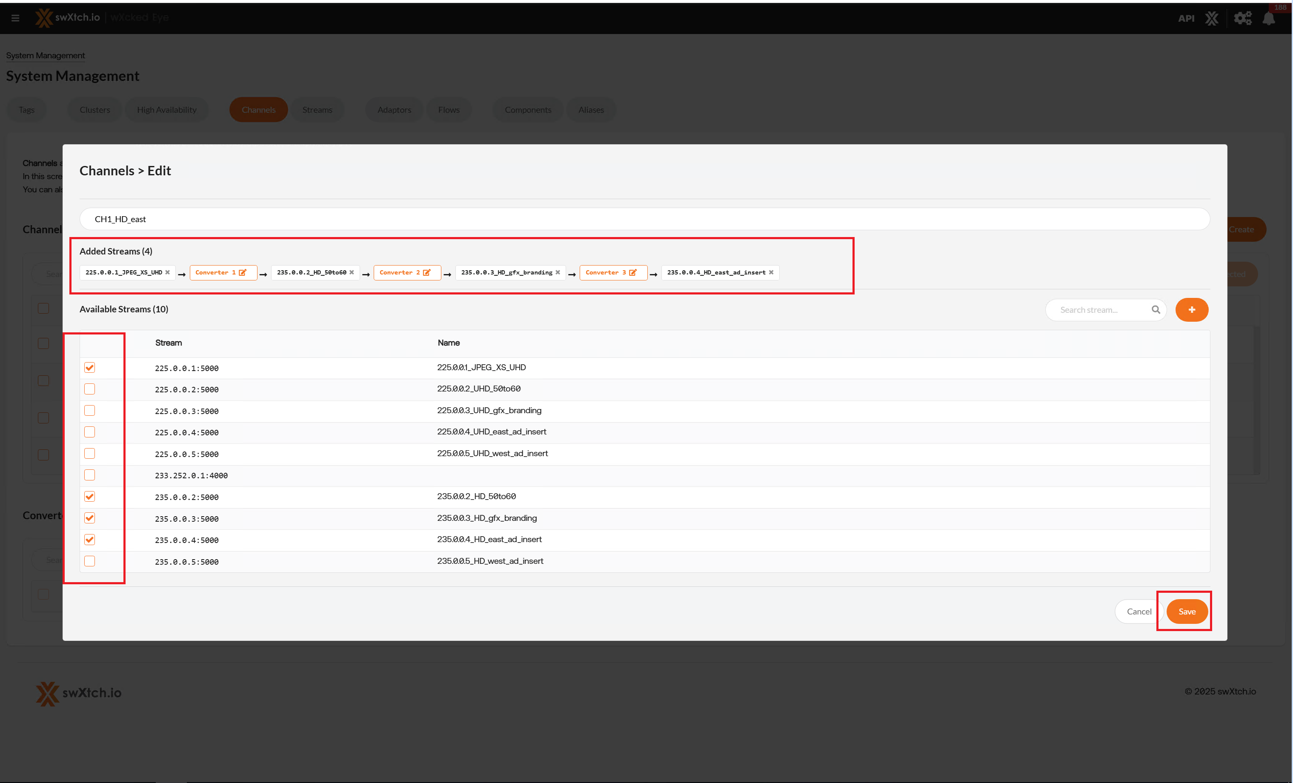
Task: Click the search magnifier icon in stream search
Action: [1156, 310]
